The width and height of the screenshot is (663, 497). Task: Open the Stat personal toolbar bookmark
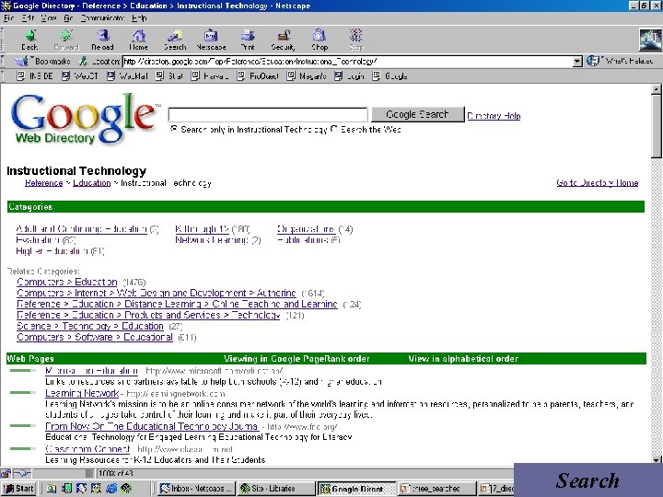point(169,76)
